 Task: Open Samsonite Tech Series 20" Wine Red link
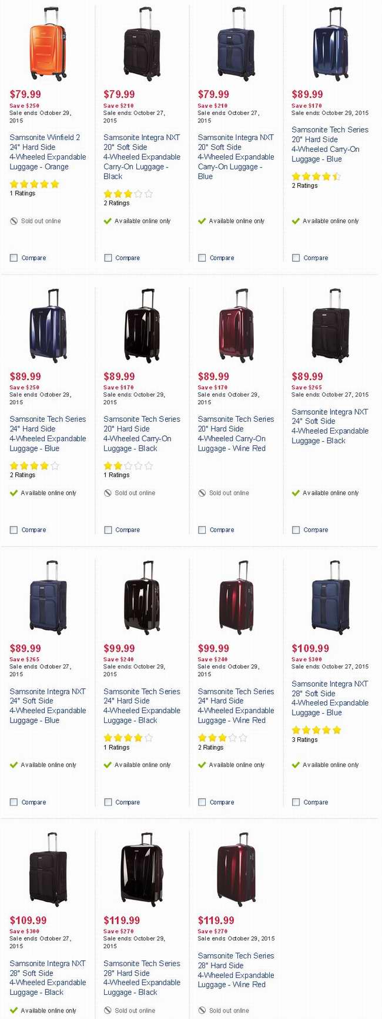pos(236,434)
